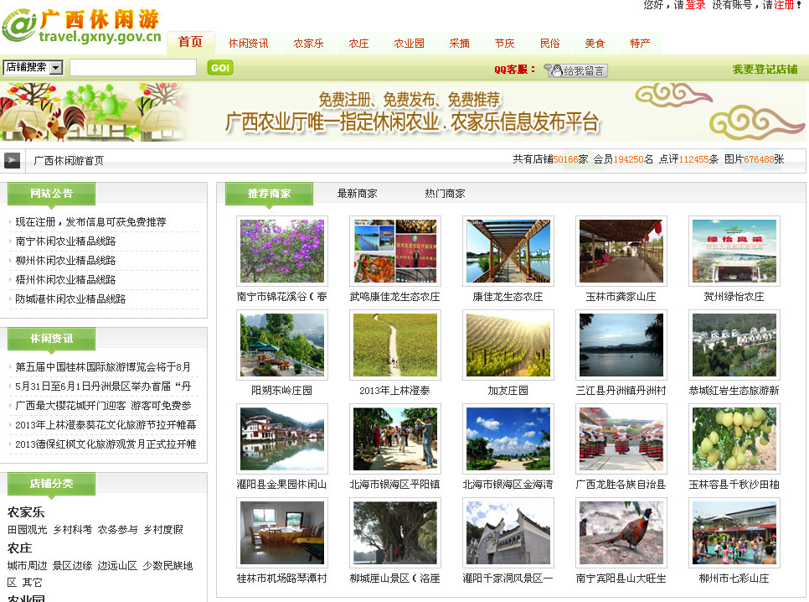Image resolution: width=809 pixels, height=602 pixels.
Task: Switch to the 热门商家 tab
Action: 445,194
